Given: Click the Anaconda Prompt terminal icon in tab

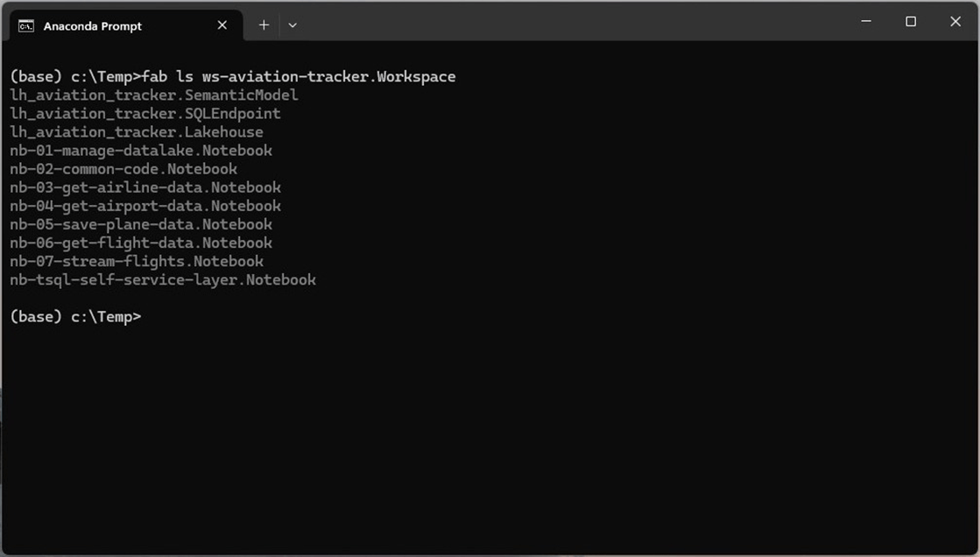Looking at the screenshot, I should [26, 25].
